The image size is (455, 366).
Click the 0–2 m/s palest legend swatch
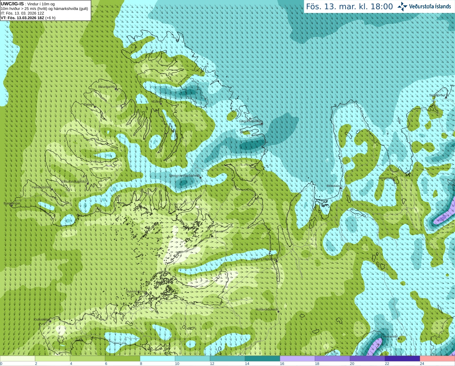point(17,359)
